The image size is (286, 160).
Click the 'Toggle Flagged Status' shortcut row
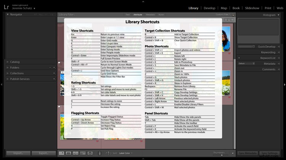click(x=106, y=117)
